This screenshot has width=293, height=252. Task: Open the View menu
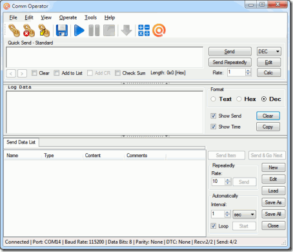pyautogui.click(x=46, y=17)
